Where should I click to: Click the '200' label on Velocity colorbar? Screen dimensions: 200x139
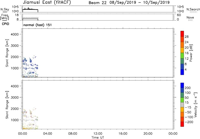click(188, 88)
